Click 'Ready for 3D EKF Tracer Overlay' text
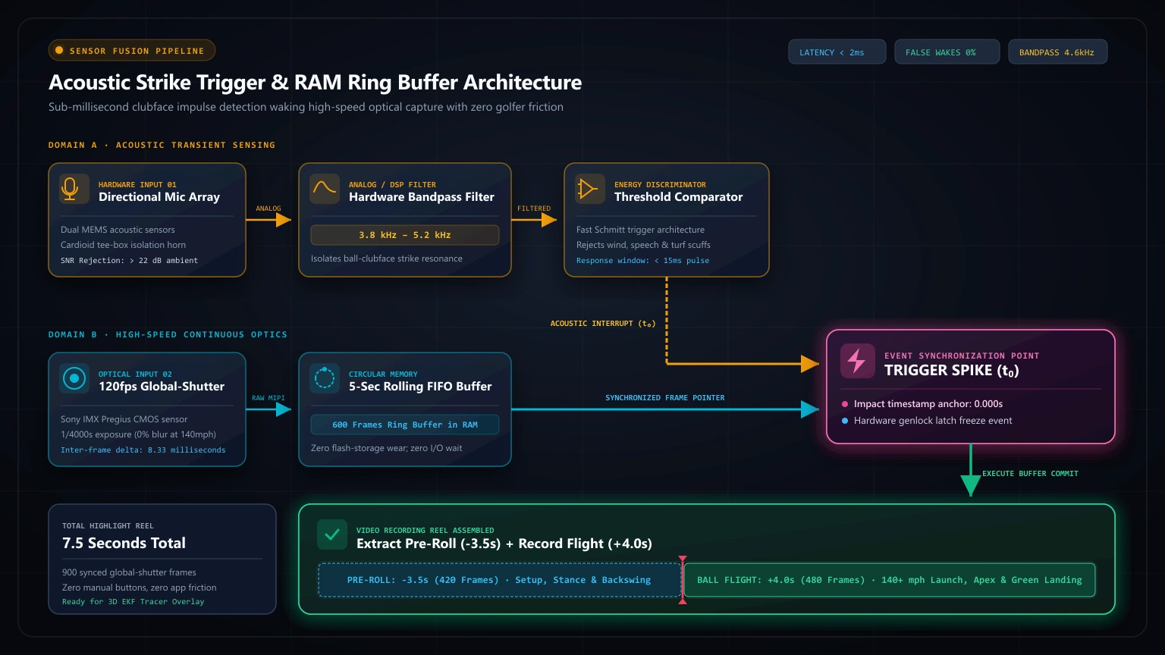This screenshot has height=655, width=1165. coord(133,602)
